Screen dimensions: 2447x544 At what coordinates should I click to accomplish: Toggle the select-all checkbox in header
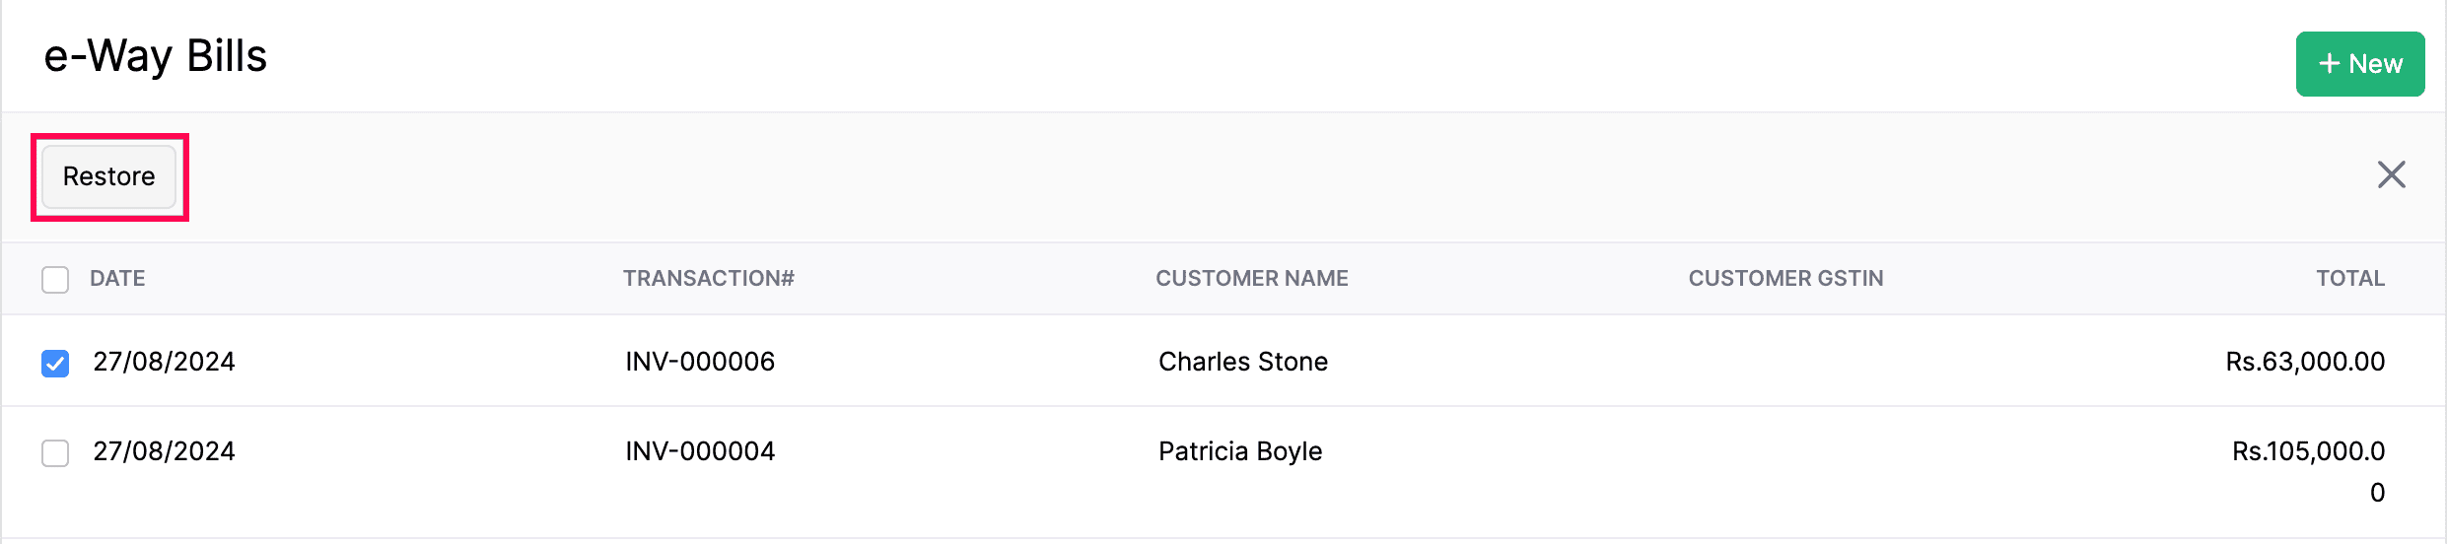(55, 280)
